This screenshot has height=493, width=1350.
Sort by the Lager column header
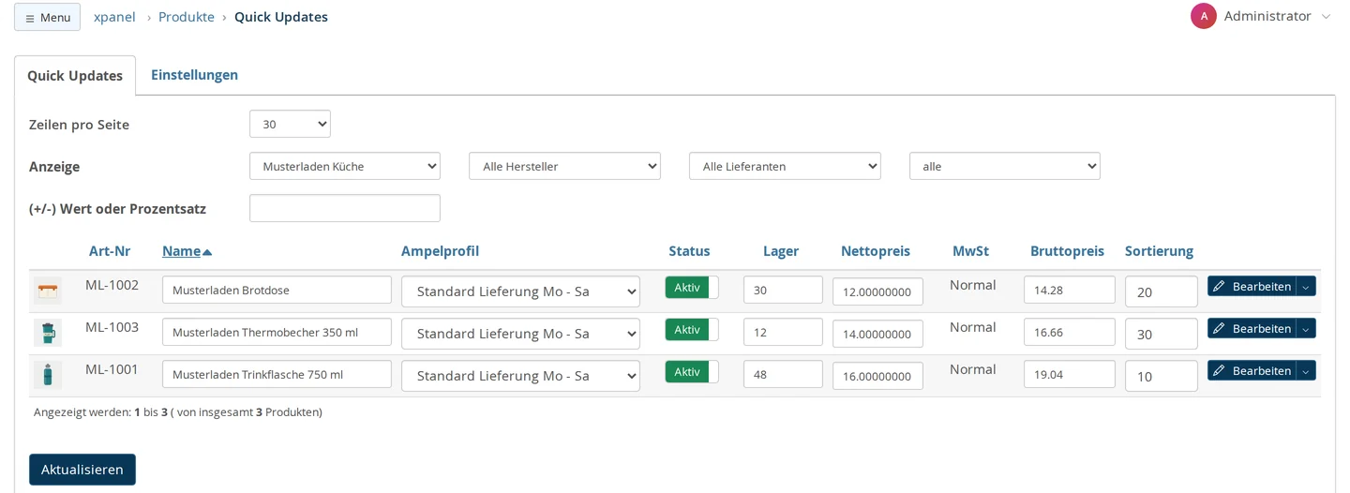tap(781, 251)
